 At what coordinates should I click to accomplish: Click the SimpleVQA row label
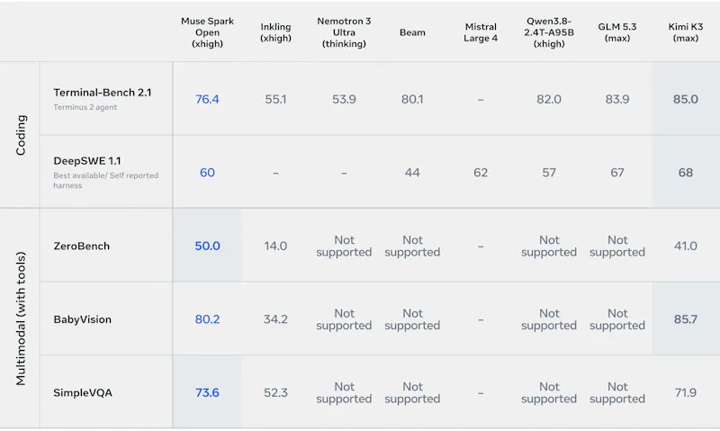tap(83, 393)
